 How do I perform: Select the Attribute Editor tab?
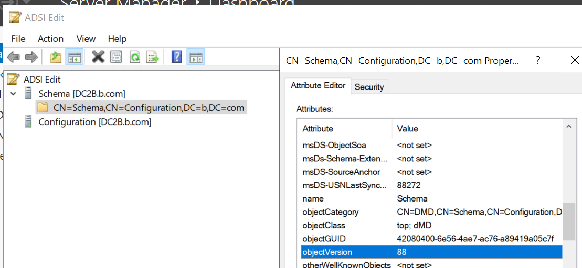click(x=318, y=85)
